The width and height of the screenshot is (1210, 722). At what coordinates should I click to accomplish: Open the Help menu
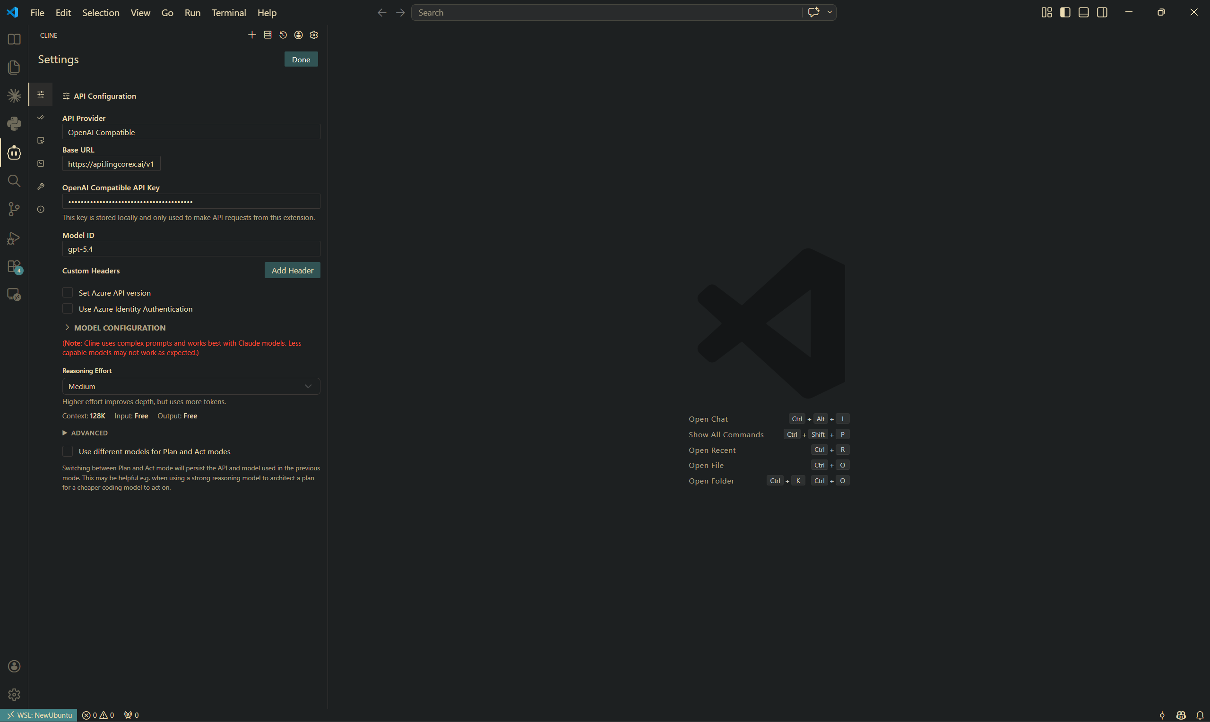[x=267, y=13]
